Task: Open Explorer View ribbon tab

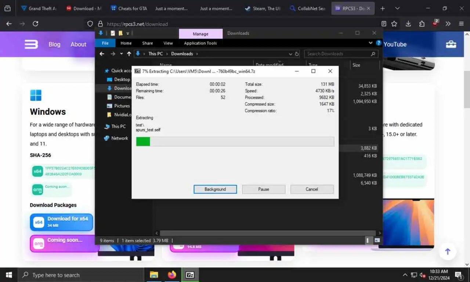Action: (168, 43)
